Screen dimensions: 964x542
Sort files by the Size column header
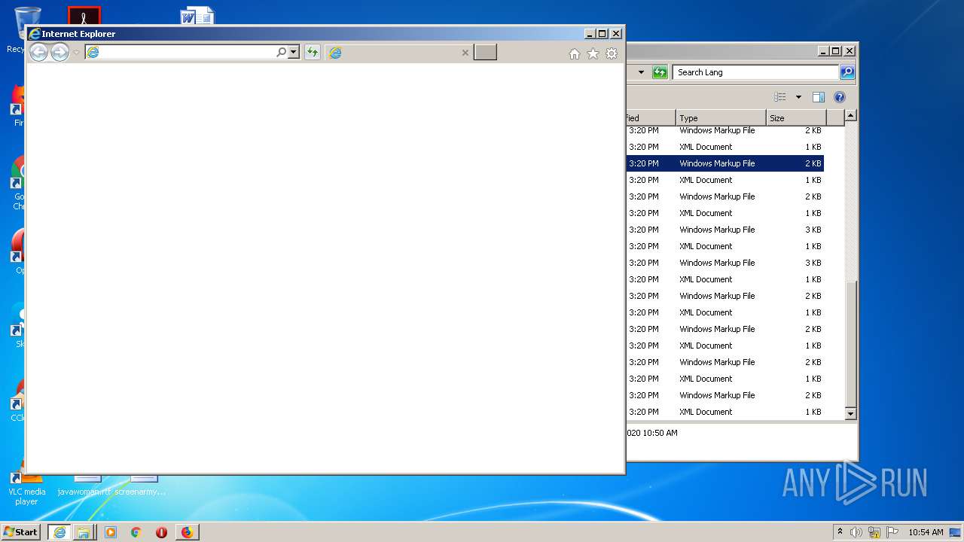click(796, 118)
